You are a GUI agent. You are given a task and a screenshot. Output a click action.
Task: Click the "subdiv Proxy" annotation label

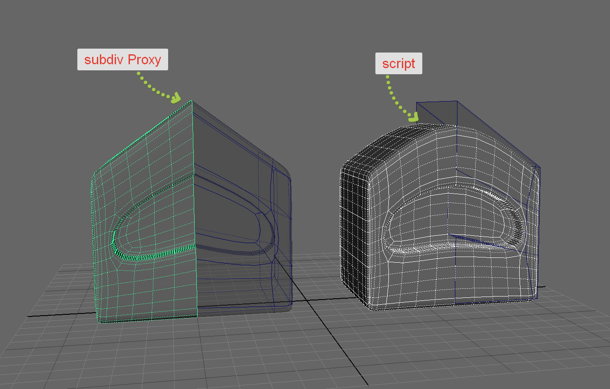[x=123, y=59]
